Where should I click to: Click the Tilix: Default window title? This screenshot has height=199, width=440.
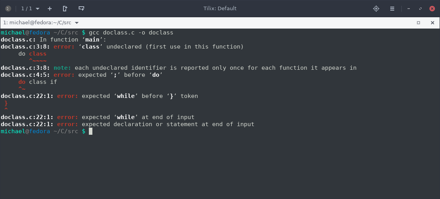coord(220,8)
